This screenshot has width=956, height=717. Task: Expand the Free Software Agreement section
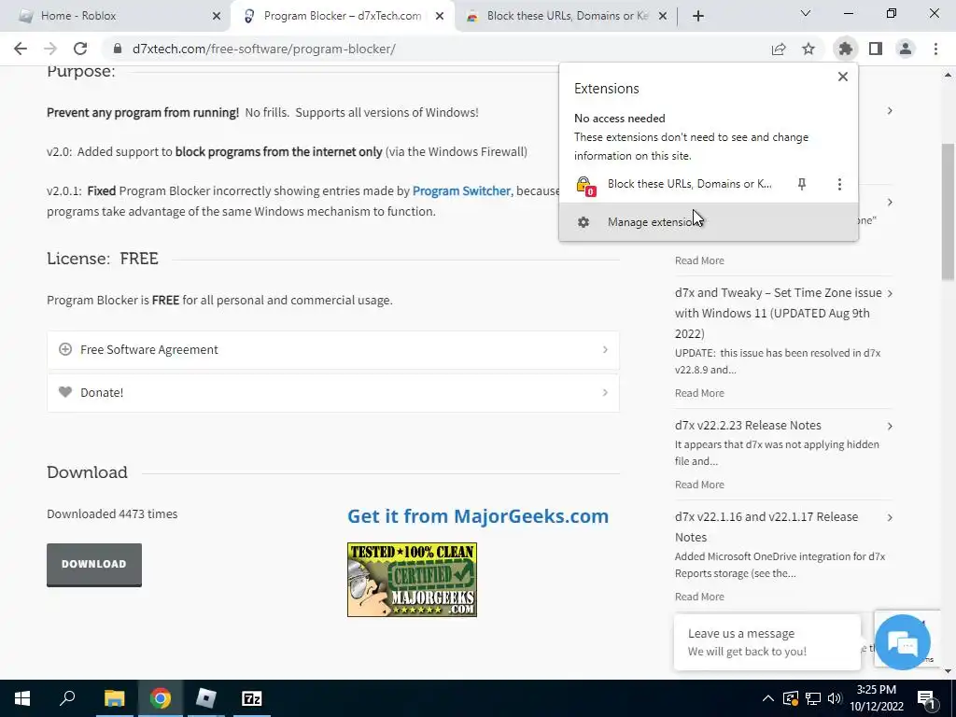(x=333, y=350)
